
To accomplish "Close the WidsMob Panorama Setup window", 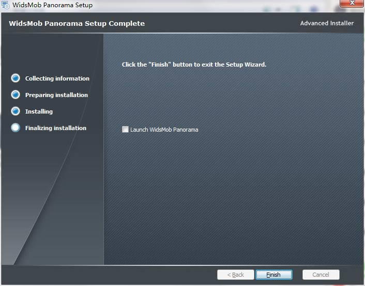I will 352,3.
